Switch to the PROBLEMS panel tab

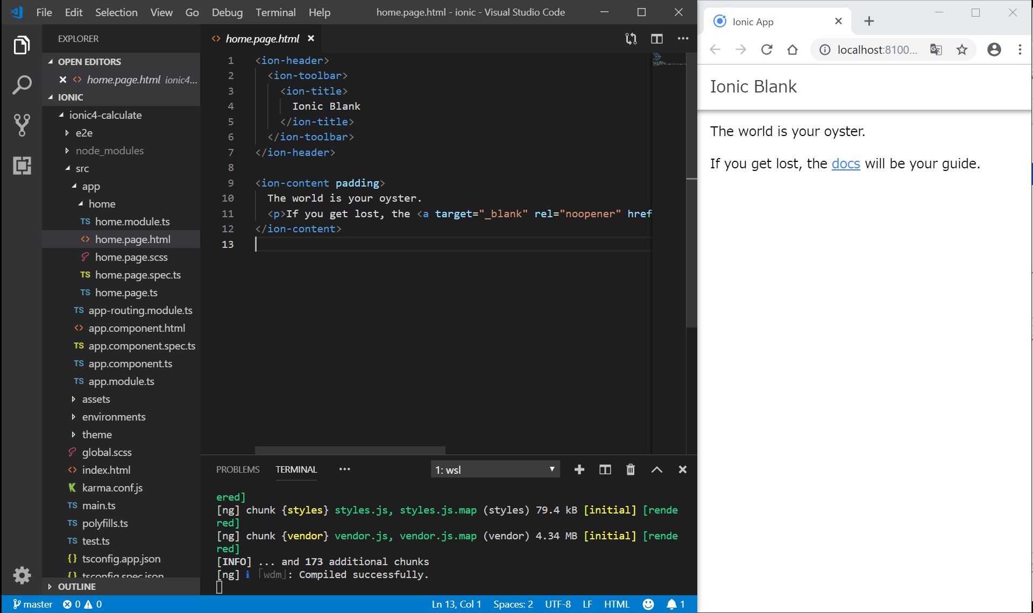pos(237,469)
